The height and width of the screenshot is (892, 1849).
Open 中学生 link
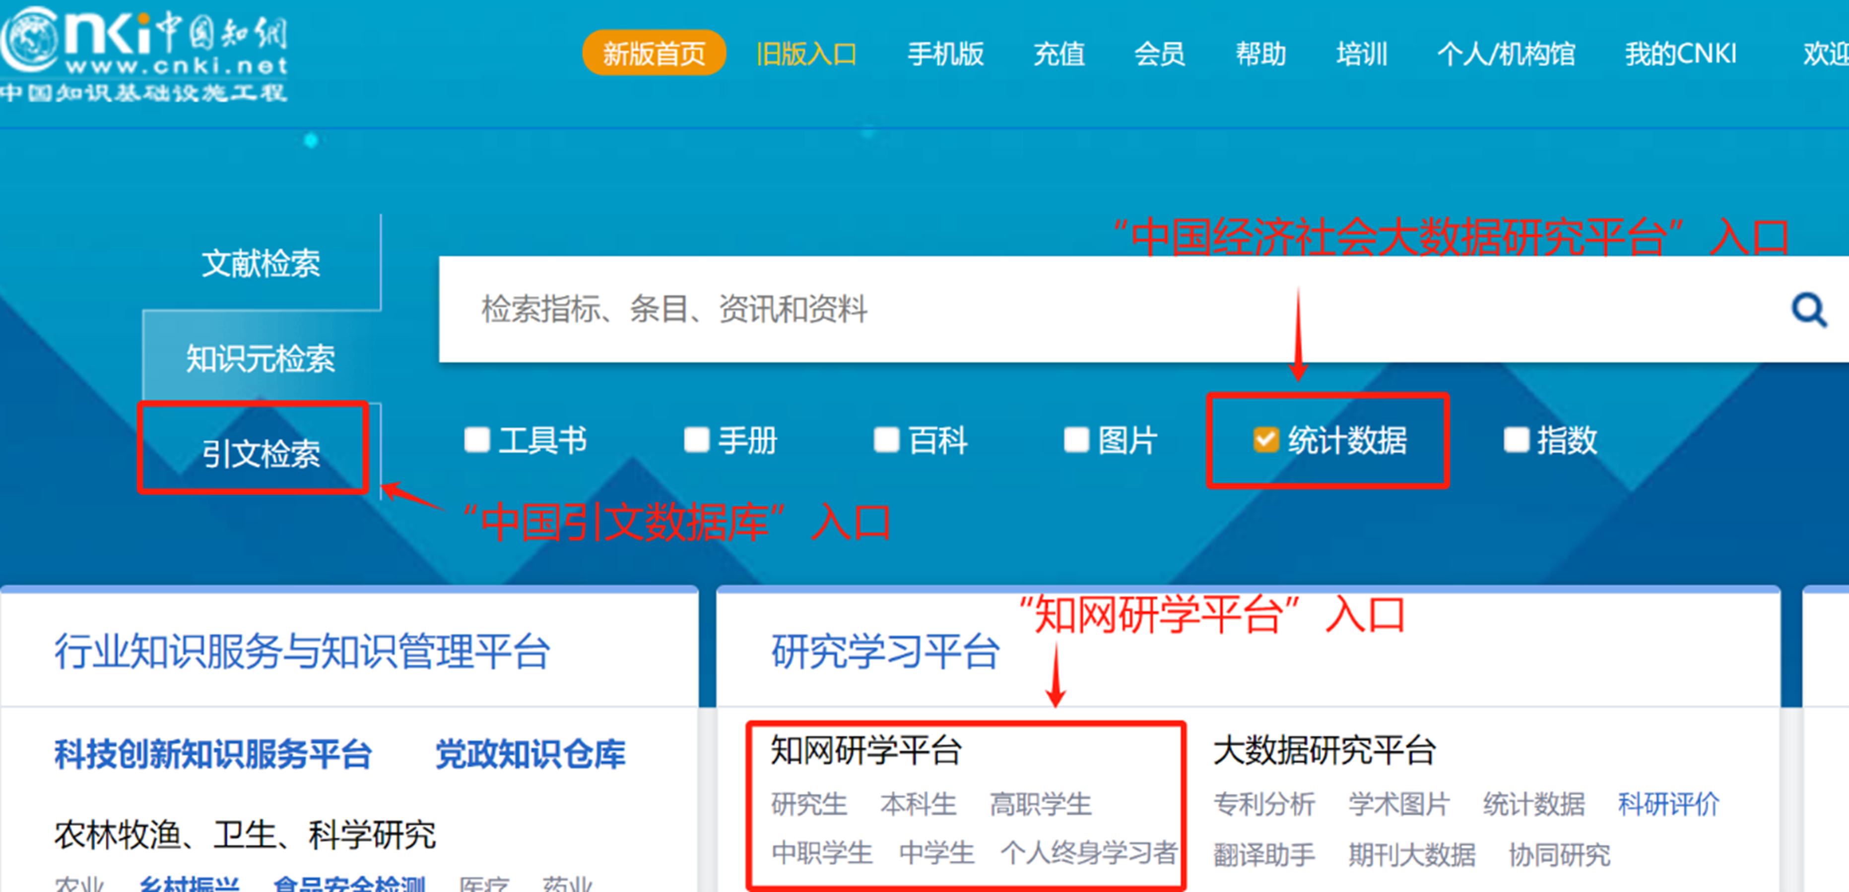click(x=936, y=852)
